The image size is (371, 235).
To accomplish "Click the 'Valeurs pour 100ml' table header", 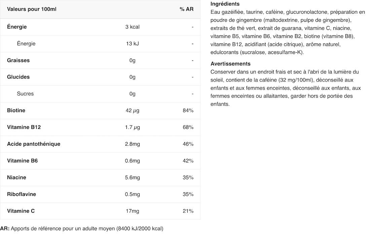I will pos(32,9).
